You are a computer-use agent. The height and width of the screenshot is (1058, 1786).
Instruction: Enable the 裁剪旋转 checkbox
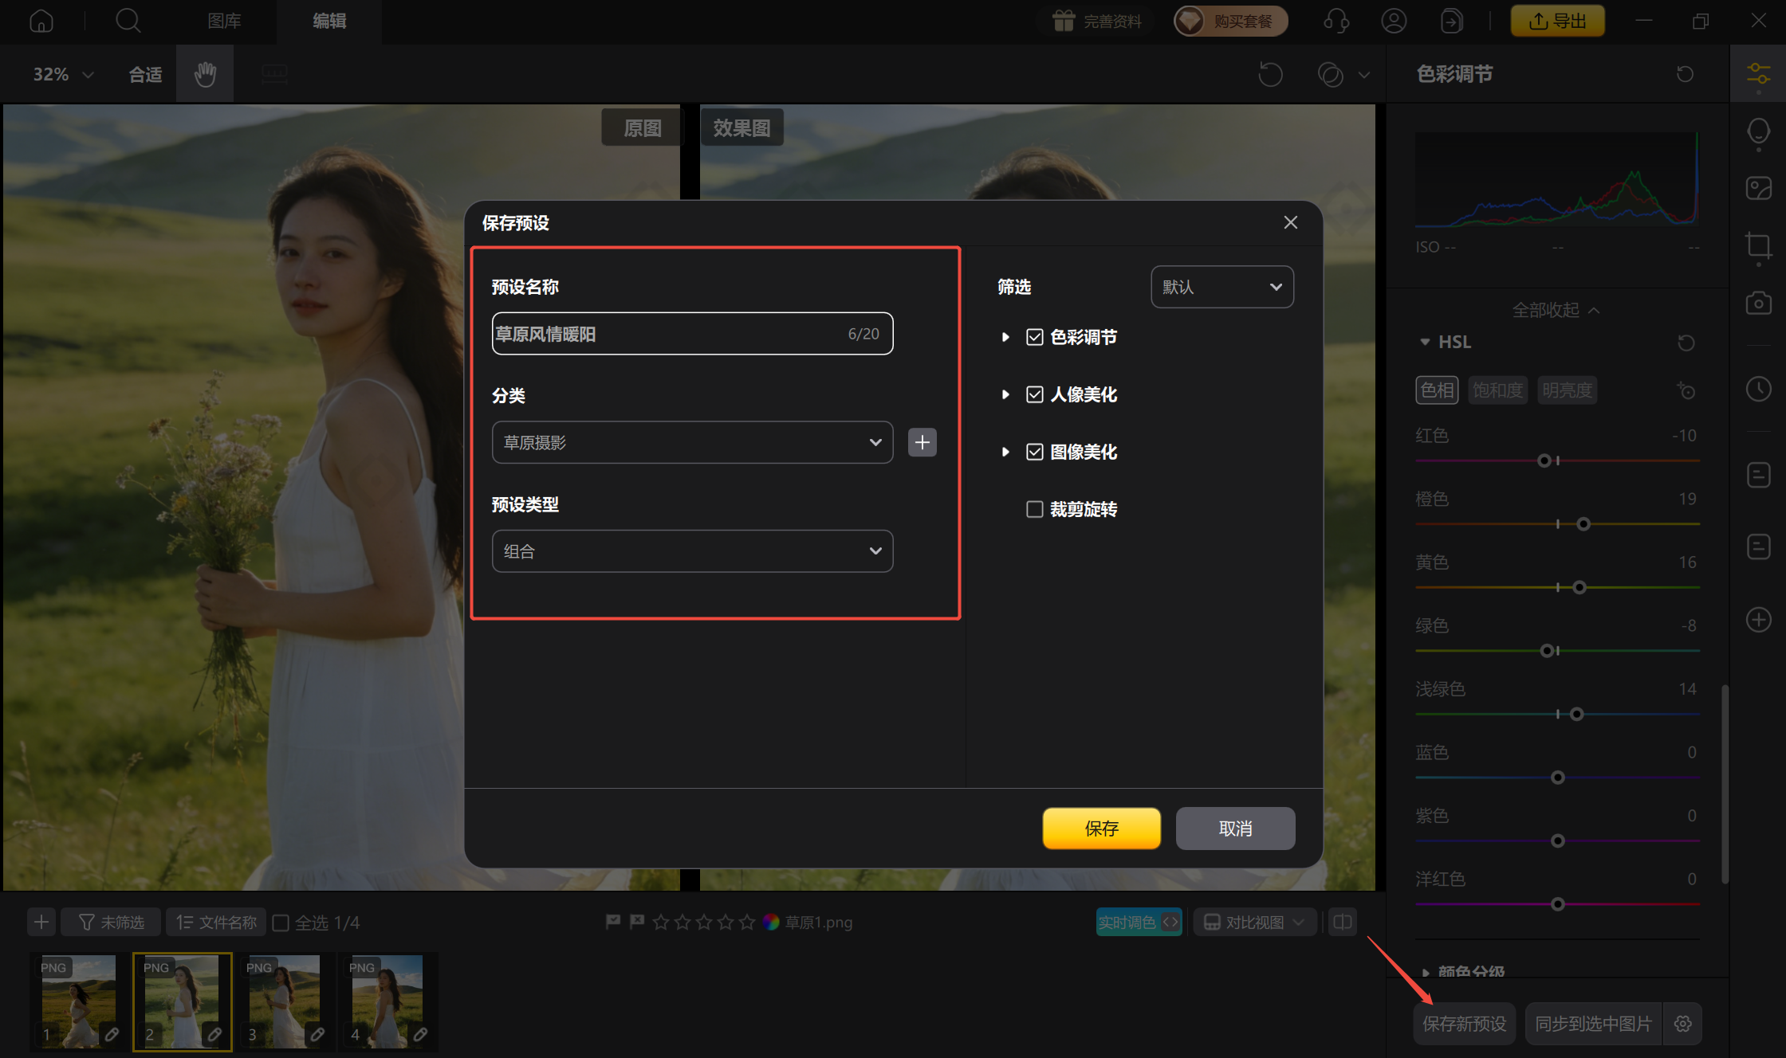click(x=1034, y=509)
